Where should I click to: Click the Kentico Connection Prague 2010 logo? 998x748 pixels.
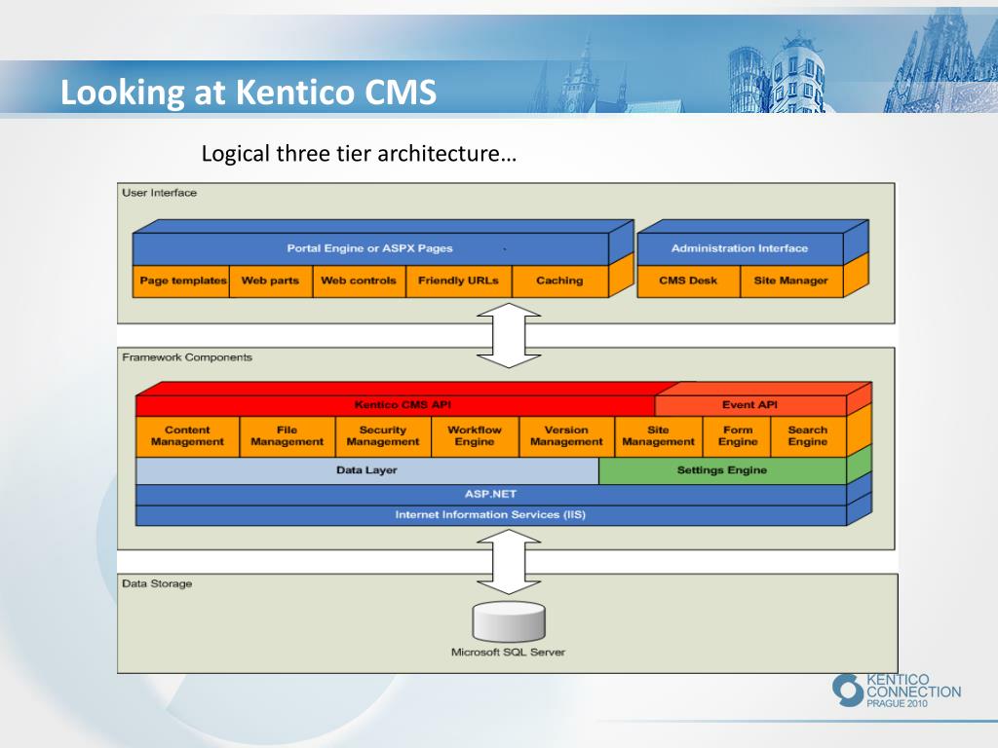(x=897, y=691)
